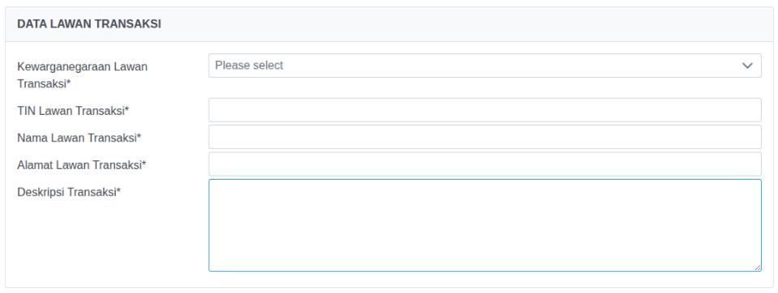Click the DATA LAWAN TRANSAKSI section header
Screen dimensions: 778x293
89,23
